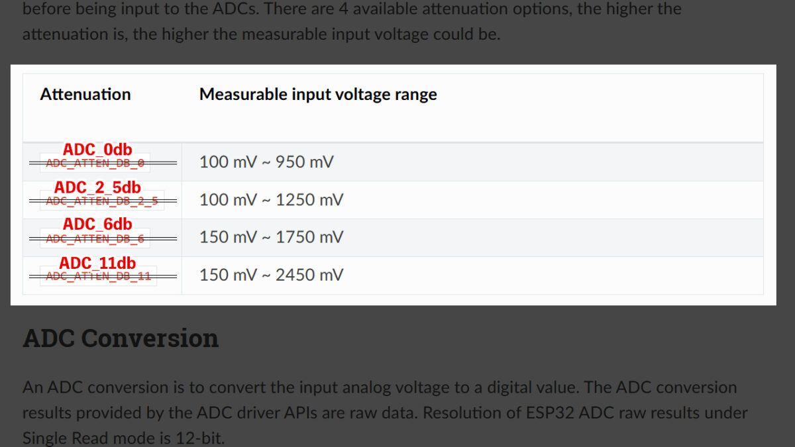The width and height of the screenshot is (795, 447).
Task: Click the line starting "results provided by the ADC driver"
Action: (384, 413)
